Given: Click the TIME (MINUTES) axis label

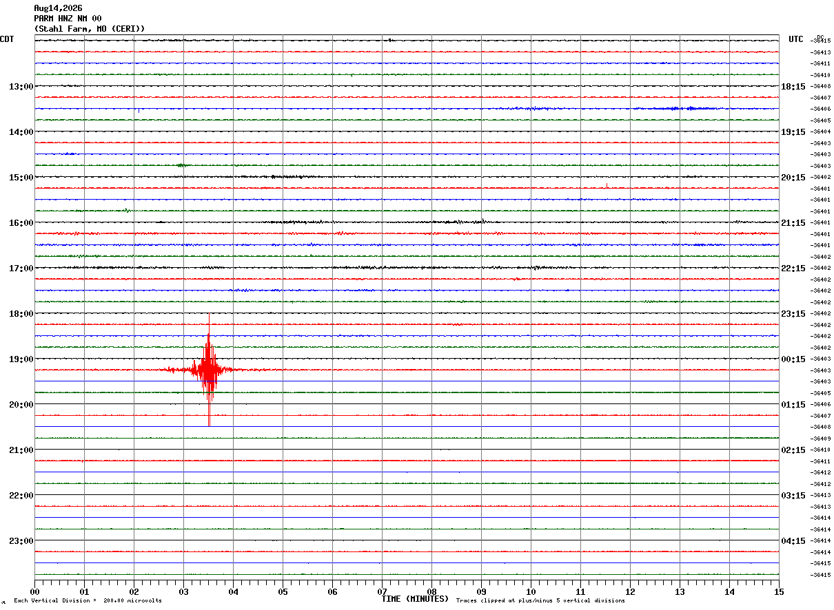Looking at the screenshot, I should 415,599.
